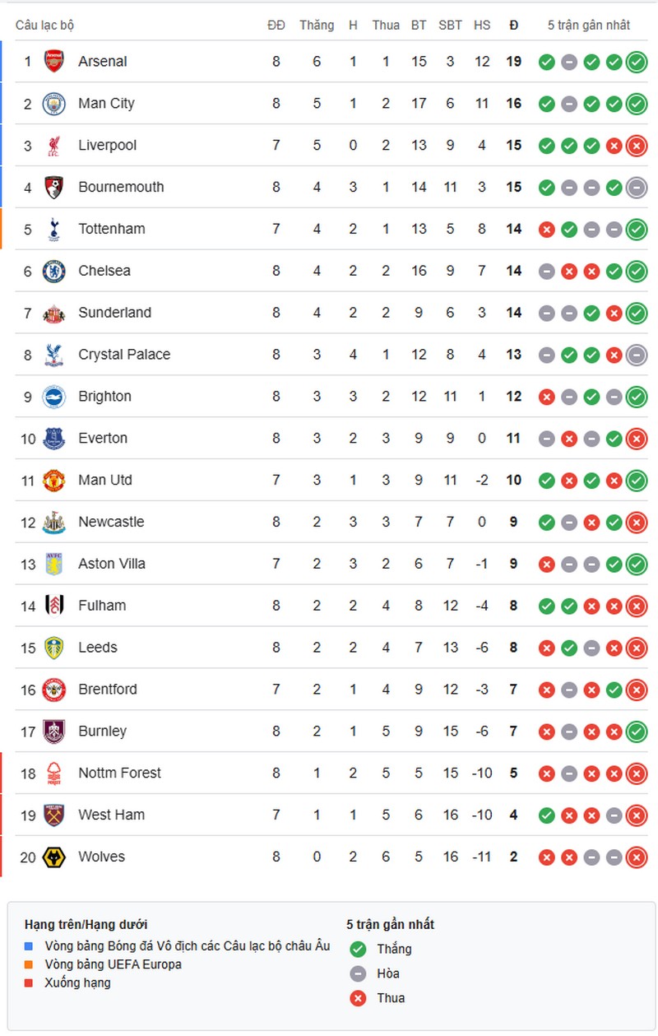Click the Câu lạc bộ column header
Image resolution: width=658 pixels, height=1036 pixels.
click(44, 26)
